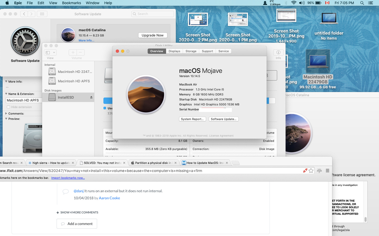Screen dimensions: 379x236
Task: Click the System Report... button
Action: tap(192, 119)
